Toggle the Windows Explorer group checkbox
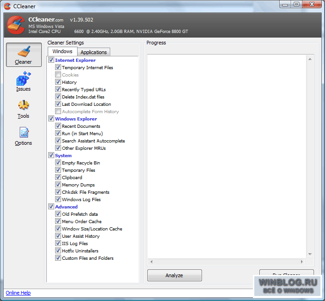 coord(51,119)
